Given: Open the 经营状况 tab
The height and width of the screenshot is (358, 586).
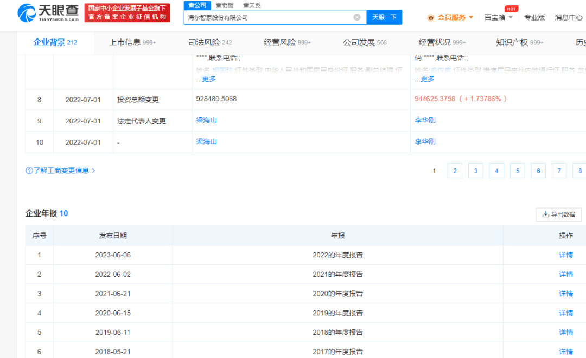Looking at the screenshot, I should (442, 42).
